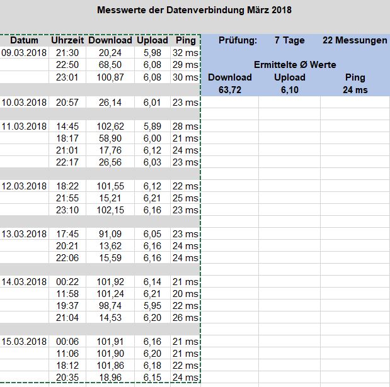Select the date cell 13.03.2018
The image size is (390, 387).
(x=24, y=233)
